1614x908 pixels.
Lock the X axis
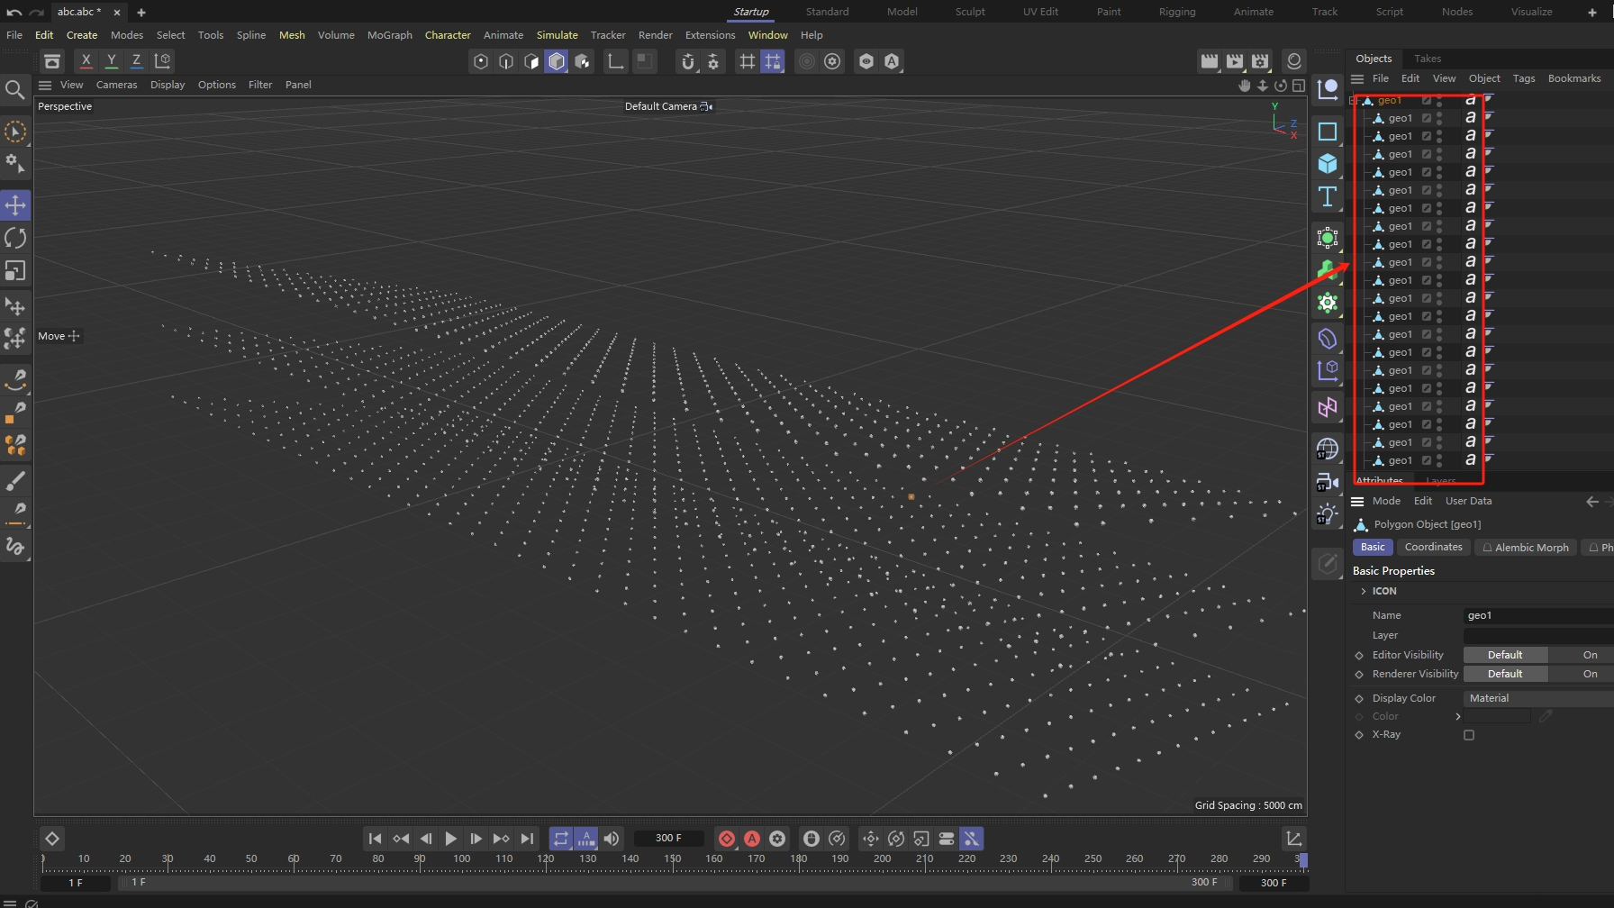[86, 60]
